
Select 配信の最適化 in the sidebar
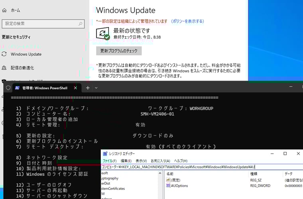22,68
